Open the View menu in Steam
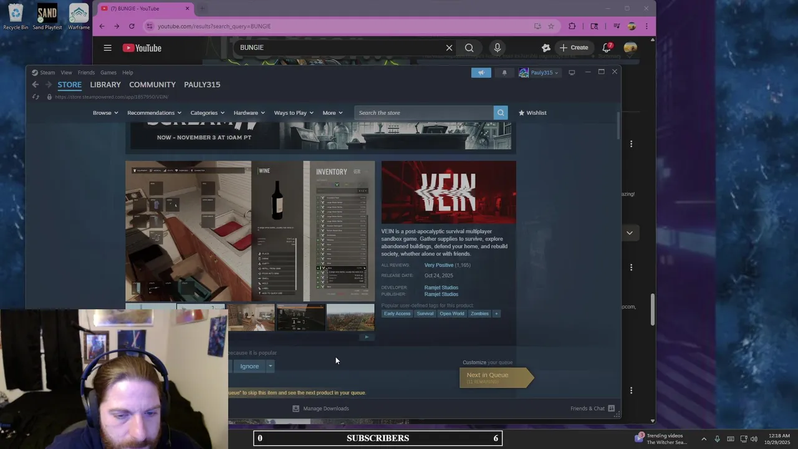 [x=66, y=72]
